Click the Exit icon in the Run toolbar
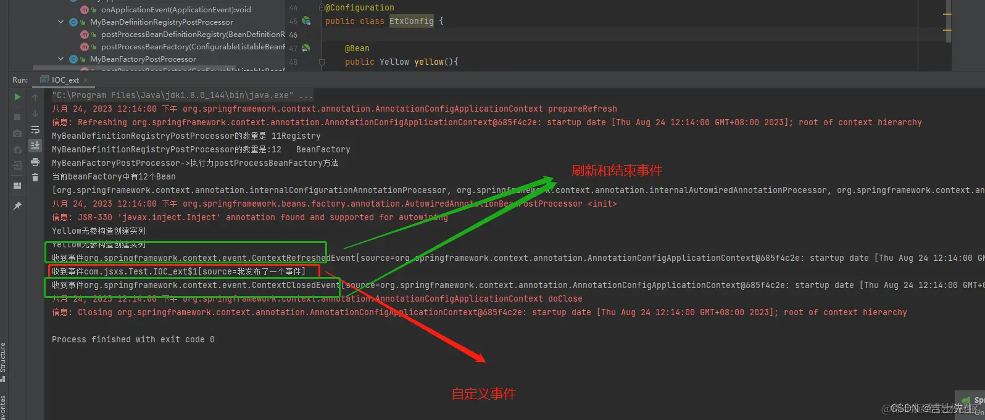 point(17,165)
